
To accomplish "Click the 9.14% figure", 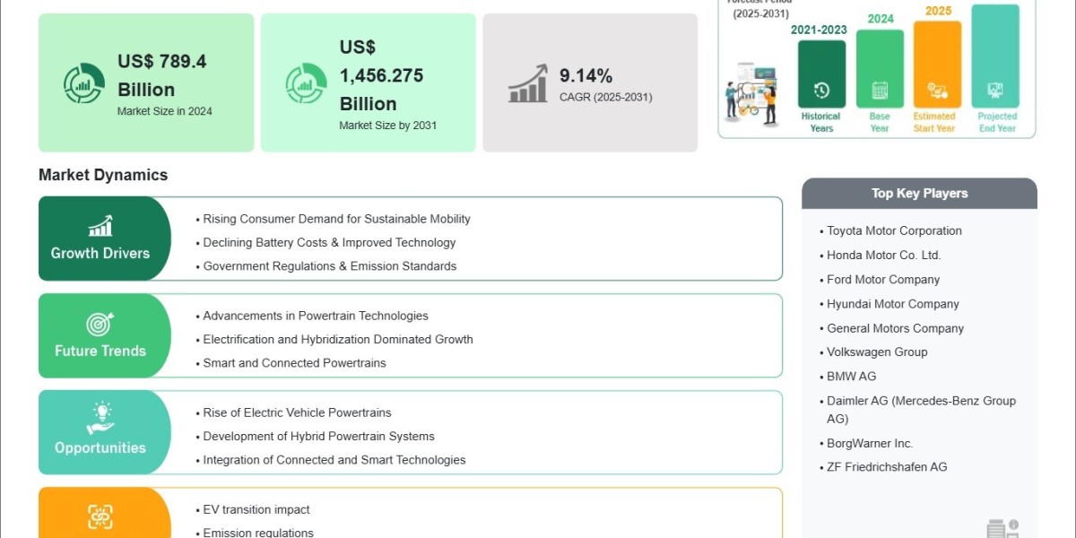I will click(586, 75).
